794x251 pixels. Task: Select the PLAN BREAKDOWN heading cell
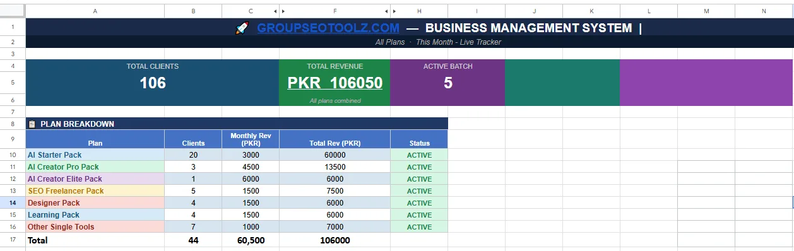[x=237, y=124]
